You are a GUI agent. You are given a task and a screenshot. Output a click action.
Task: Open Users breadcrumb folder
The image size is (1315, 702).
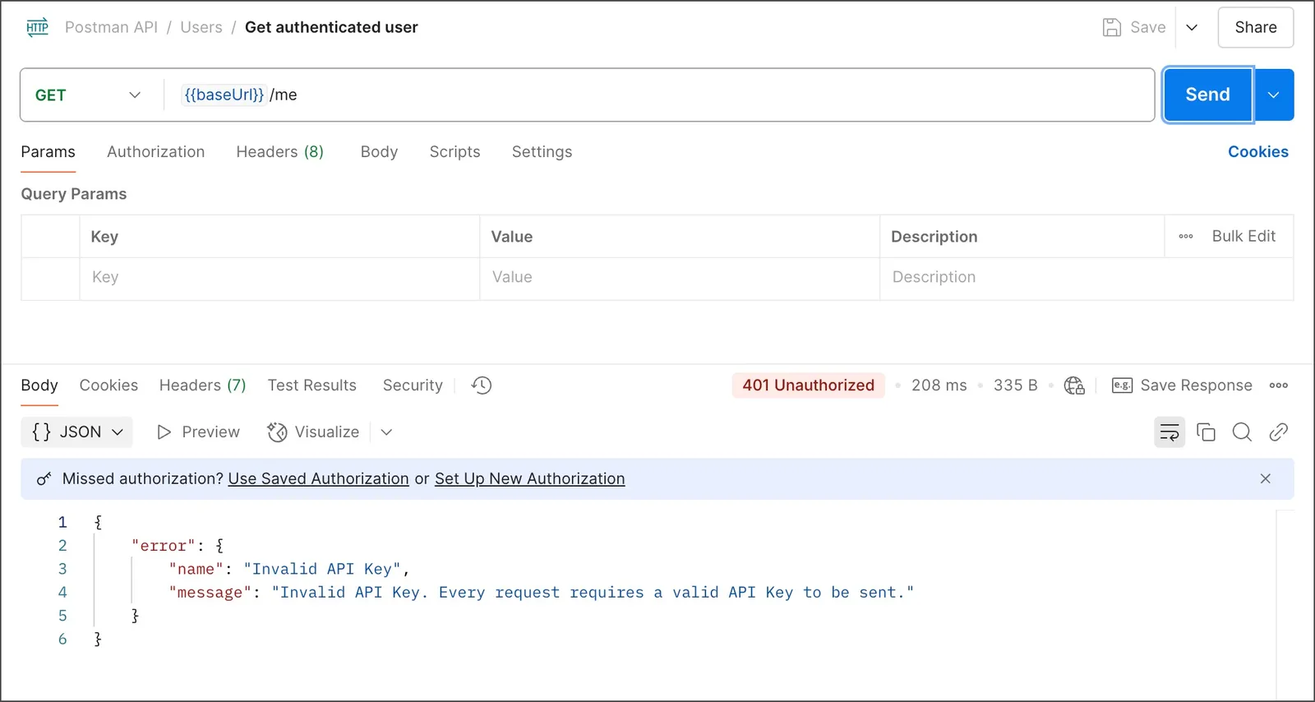coord(201,27)
